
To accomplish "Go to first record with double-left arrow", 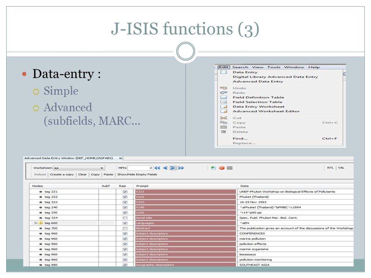I will point(157,168).
